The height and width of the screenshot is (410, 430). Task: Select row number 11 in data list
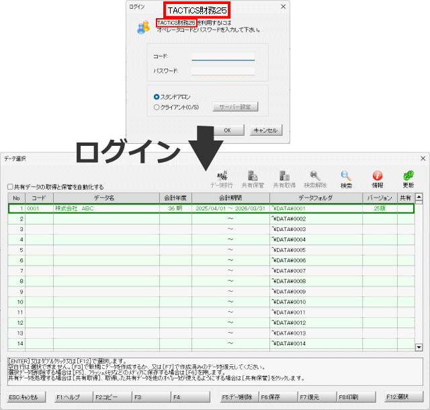211,313
